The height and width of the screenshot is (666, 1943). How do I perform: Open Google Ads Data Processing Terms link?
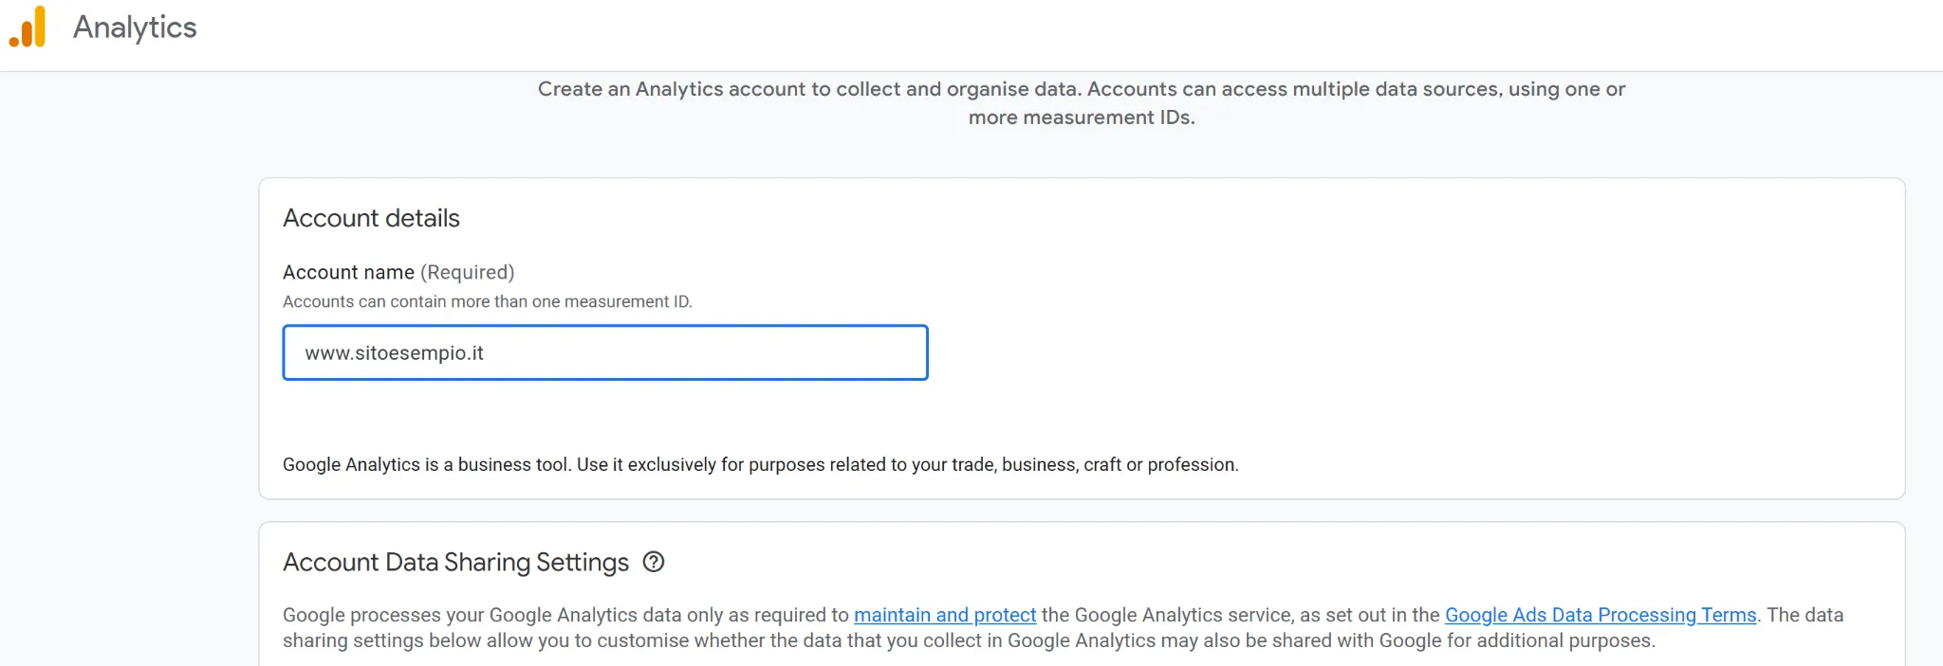click(1600, 615)
